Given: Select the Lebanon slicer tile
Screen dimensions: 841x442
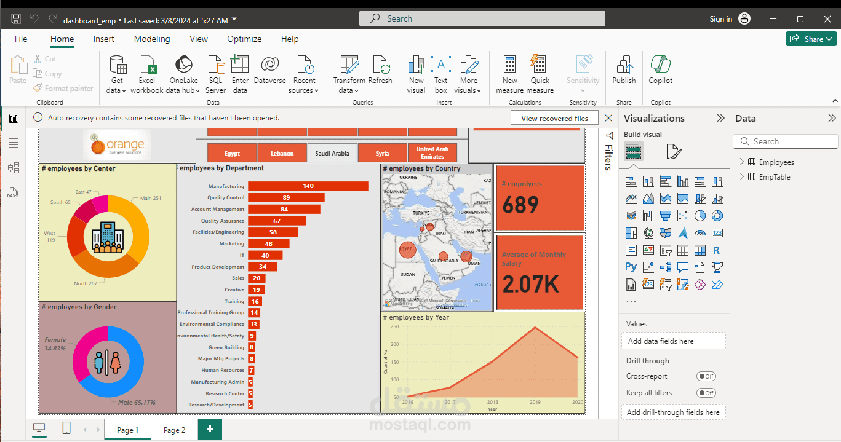Looking at the screenshot, I should coord(282,153).
